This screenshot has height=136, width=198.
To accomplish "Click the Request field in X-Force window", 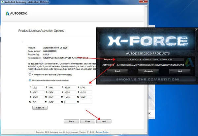I will (x=150, y=59).
